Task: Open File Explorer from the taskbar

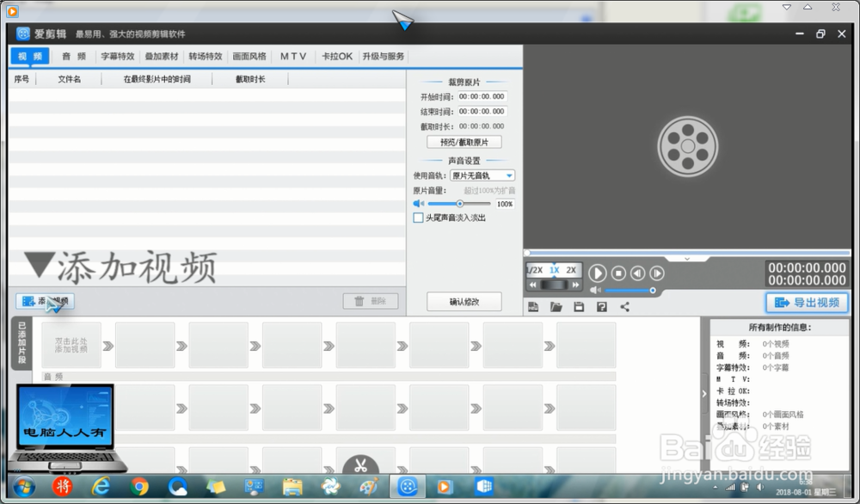Action: point(292,487)
